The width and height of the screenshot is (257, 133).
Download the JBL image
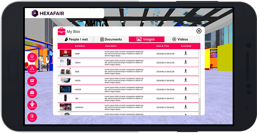pos(186,98)
